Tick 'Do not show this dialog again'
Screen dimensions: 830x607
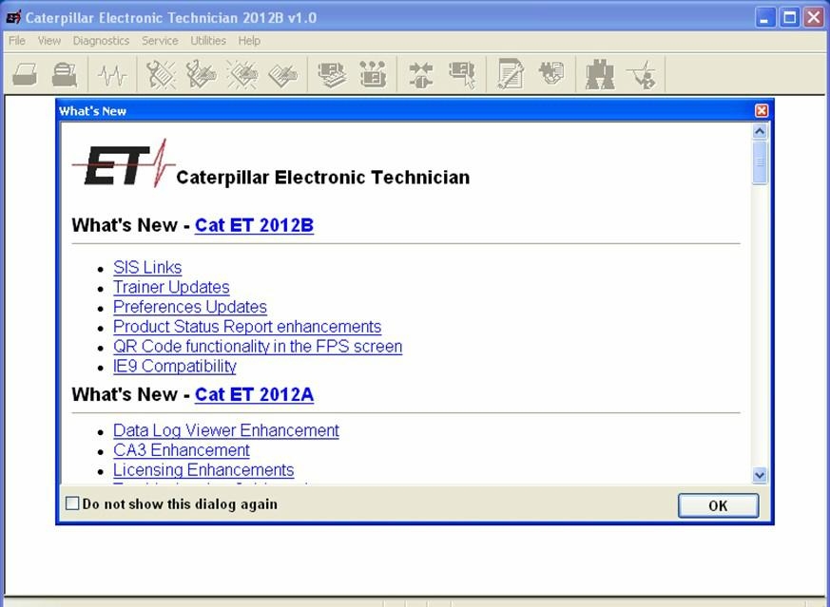[x=72, y=503]
